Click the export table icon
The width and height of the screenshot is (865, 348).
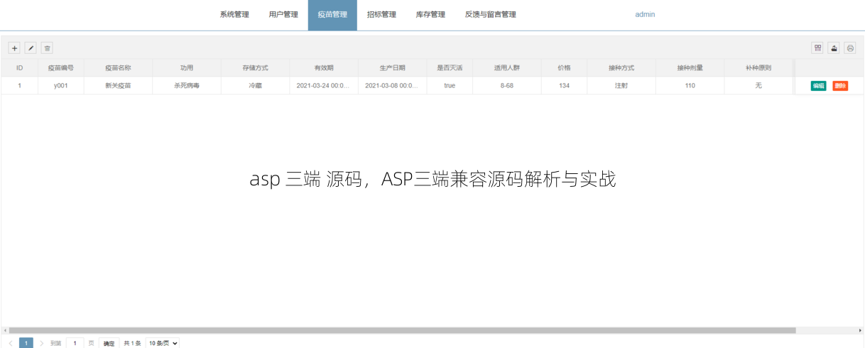tap(834, 48)
